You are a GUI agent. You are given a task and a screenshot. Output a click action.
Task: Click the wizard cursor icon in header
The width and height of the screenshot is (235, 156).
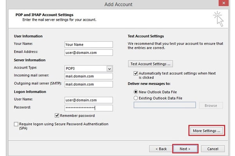click(x=219, y=19)
